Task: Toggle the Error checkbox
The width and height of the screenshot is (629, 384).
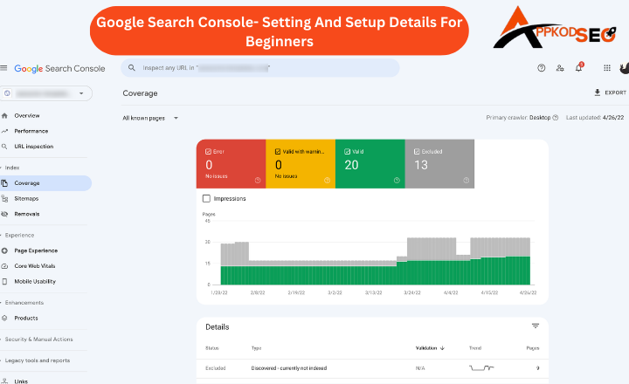Action: pyautogui.click(x=208, y=152)
